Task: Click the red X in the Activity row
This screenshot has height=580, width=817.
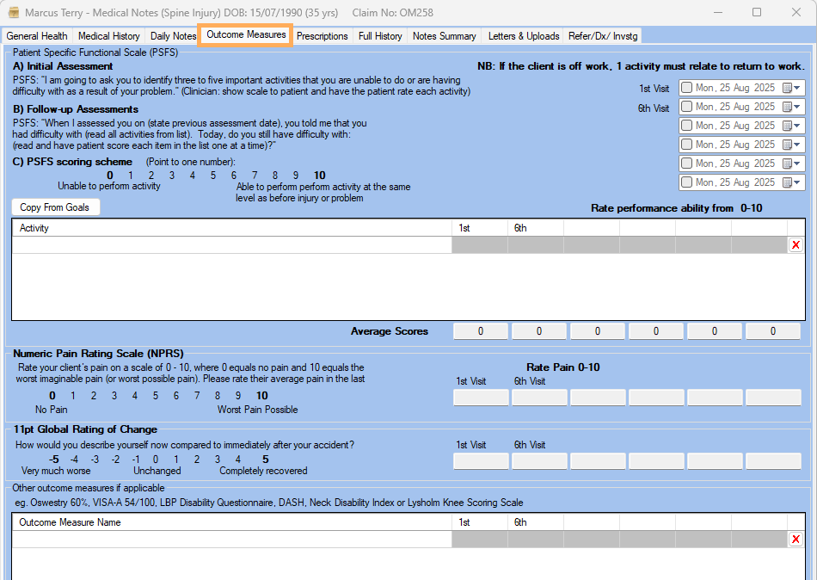Action: click(795, 245)
